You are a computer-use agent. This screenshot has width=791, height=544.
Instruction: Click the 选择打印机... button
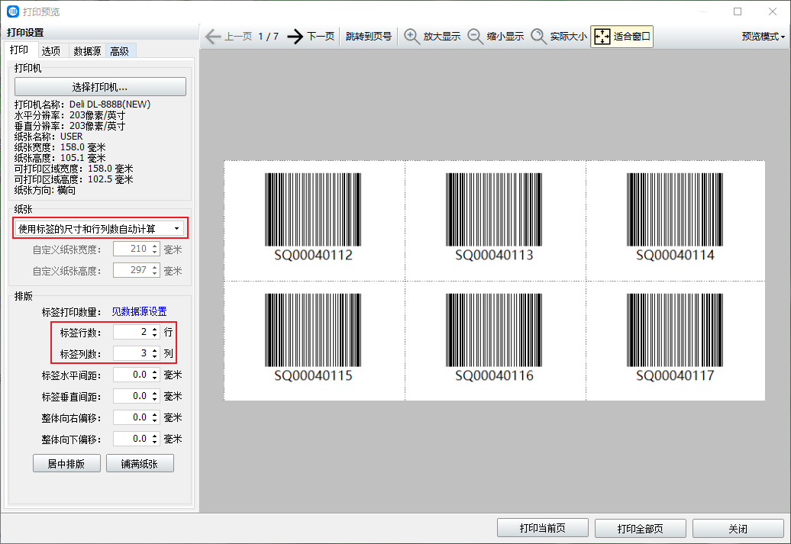(100, 87)
